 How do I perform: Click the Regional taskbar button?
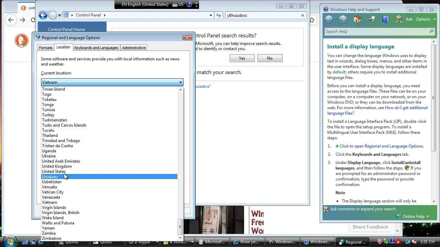pyautogui.click(x=352, y=242)
